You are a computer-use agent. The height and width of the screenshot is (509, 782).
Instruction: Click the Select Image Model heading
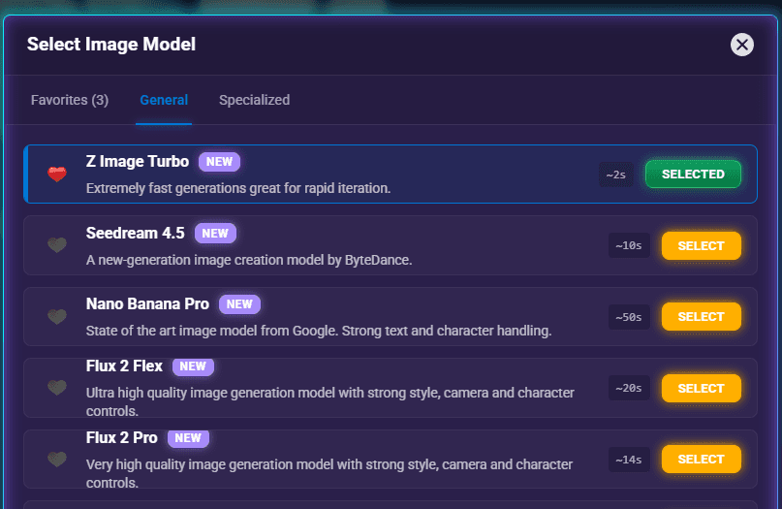tap(111, 45)
